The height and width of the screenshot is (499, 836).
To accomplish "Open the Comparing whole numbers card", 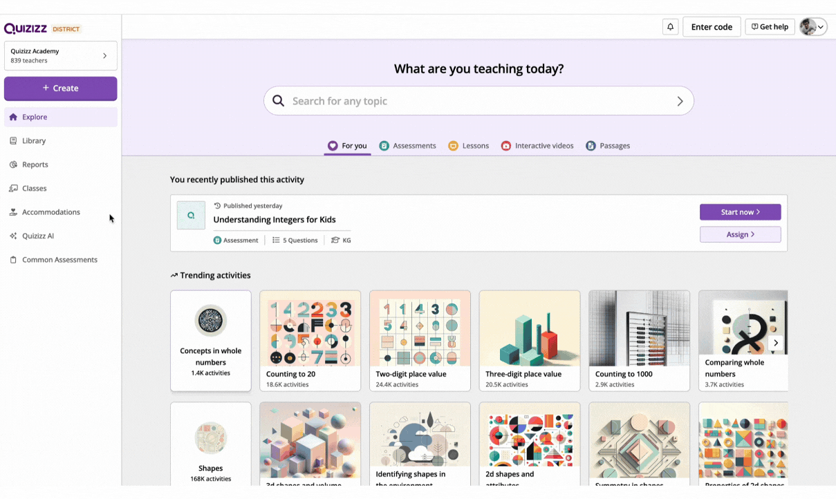I will [743, 341].
